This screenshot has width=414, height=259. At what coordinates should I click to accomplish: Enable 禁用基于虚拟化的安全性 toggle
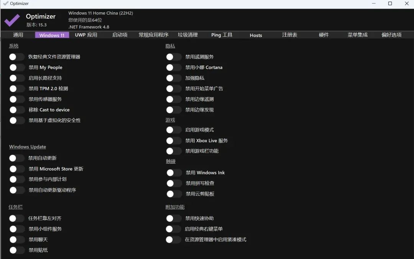point(16,121)
